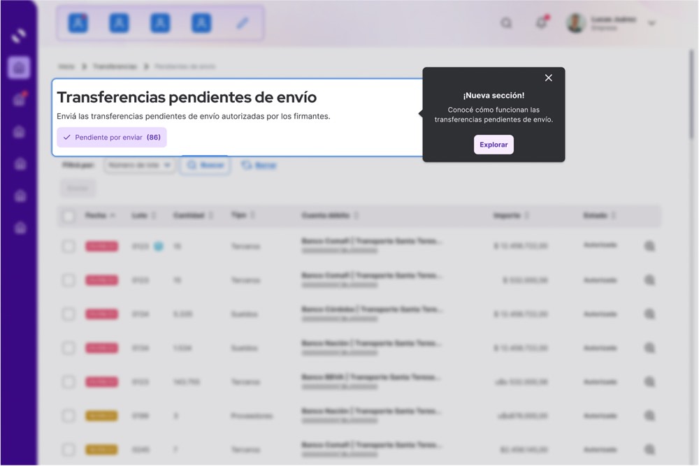Viewport: 699px width, 466px height.
Task: Click the teal info icon beside the lot number
Action: (158, 247)
